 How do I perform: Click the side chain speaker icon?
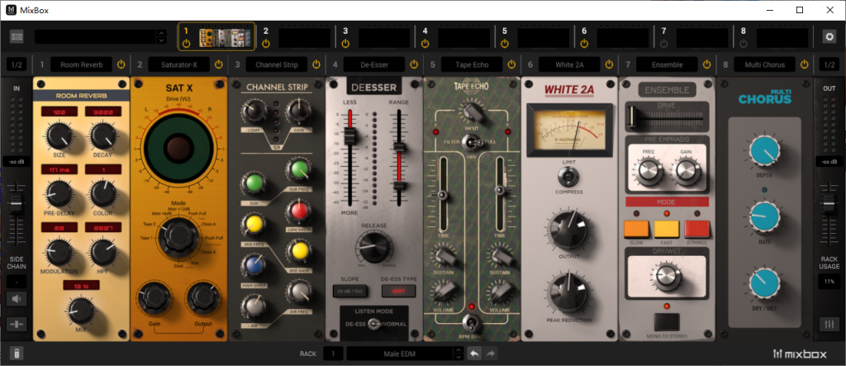17,298
